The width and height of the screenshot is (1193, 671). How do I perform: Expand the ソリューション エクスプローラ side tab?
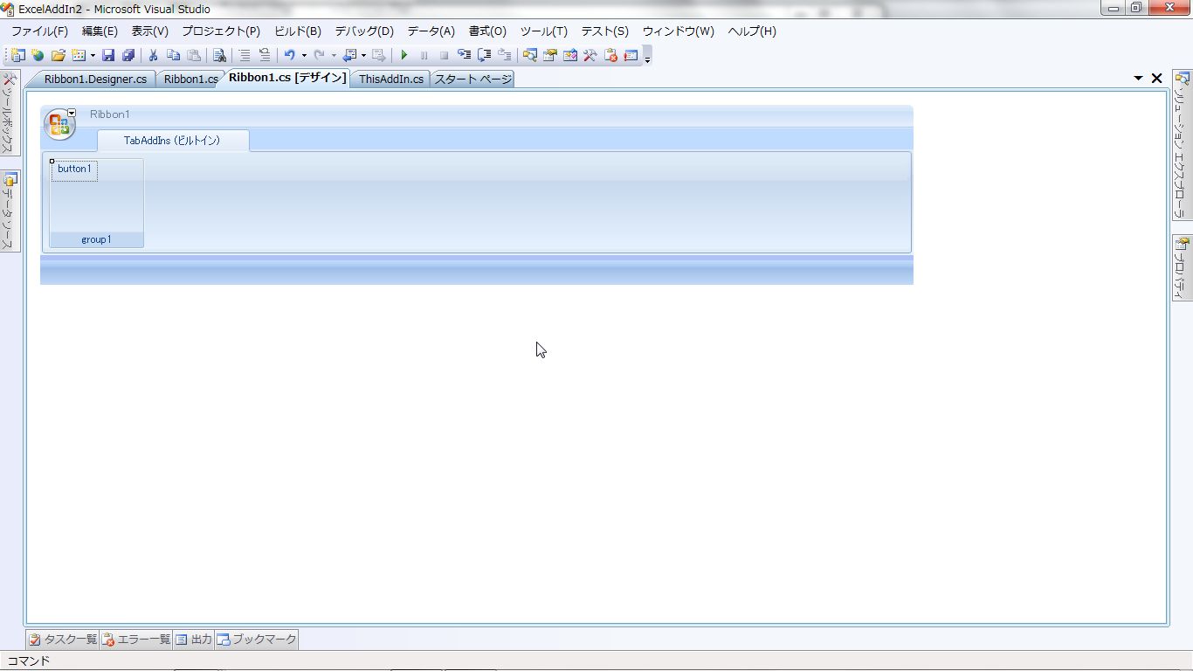coord(1183,144)
